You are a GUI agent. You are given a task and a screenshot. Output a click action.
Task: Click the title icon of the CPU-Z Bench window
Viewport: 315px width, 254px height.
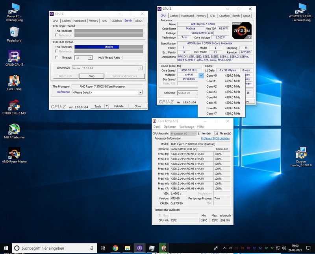click(52, 14)
